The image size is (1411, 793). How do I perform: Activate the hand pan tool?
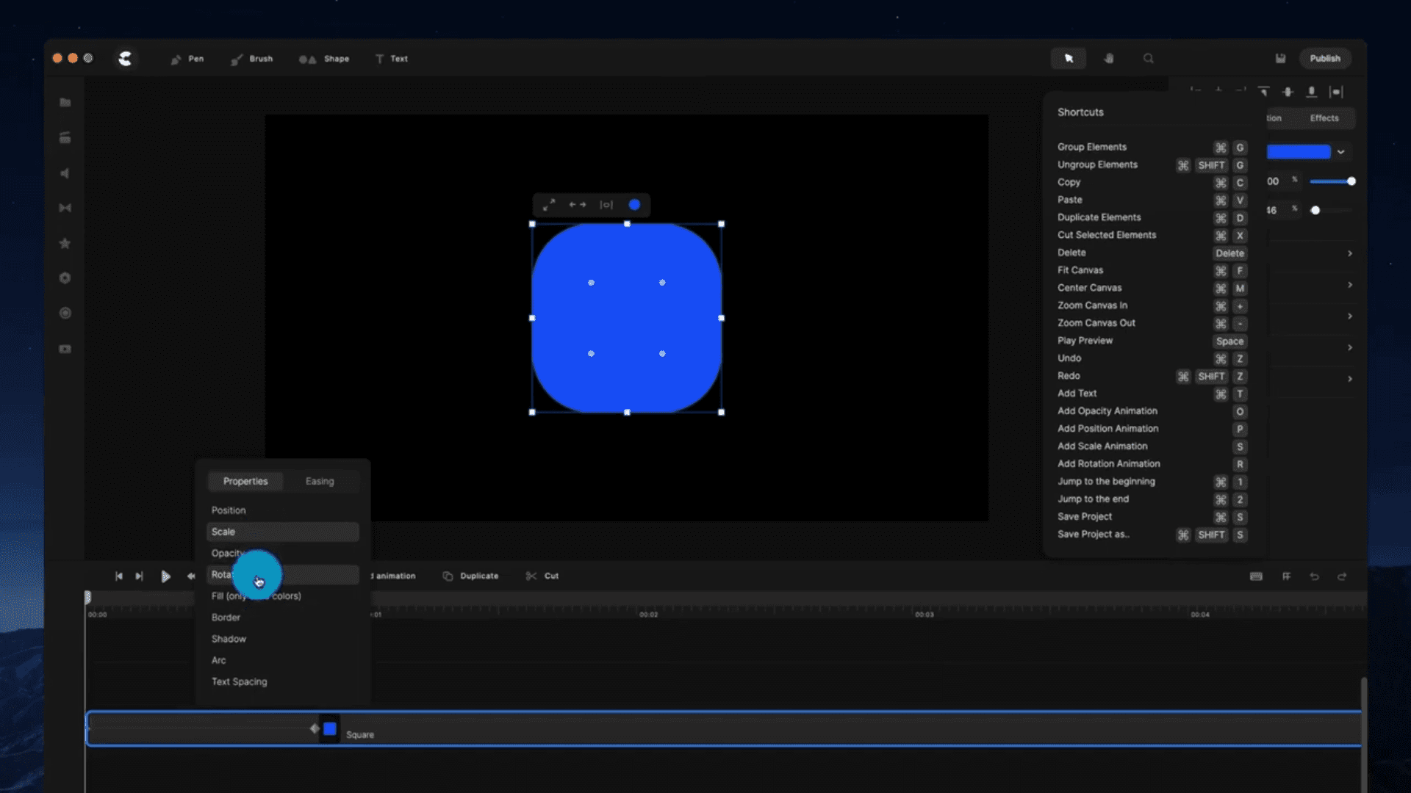1109,59
